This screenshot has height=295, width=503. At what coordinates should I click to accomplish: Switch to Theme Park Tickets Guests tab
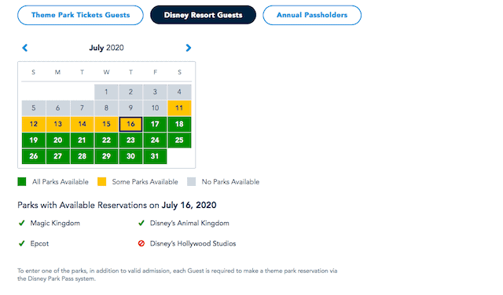(80, 15)
